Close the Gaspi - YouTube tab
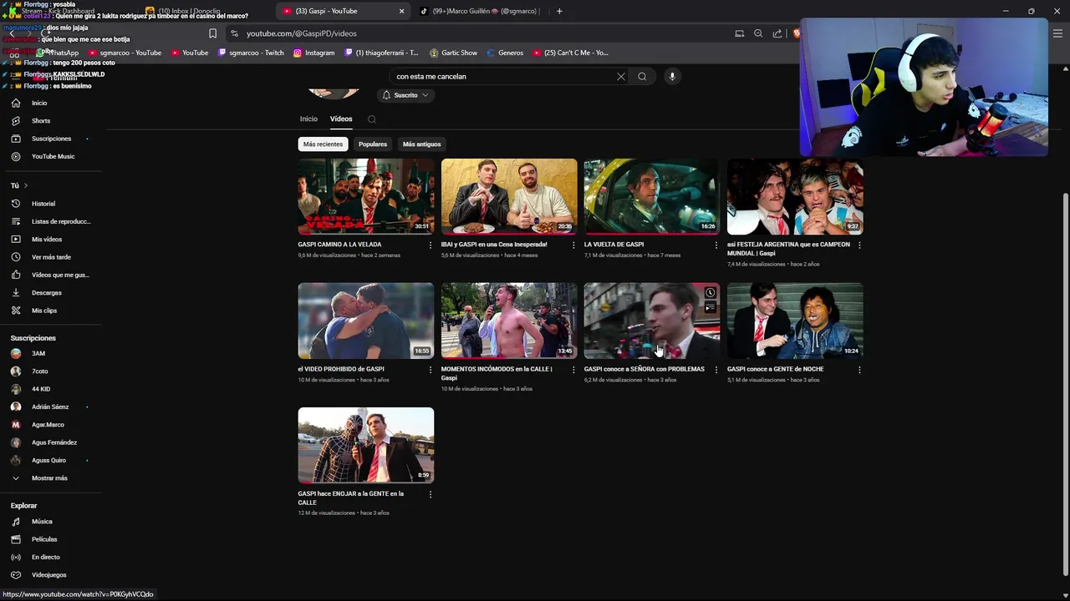This screenshot has width=1070, height=601. tap(401, 11)
